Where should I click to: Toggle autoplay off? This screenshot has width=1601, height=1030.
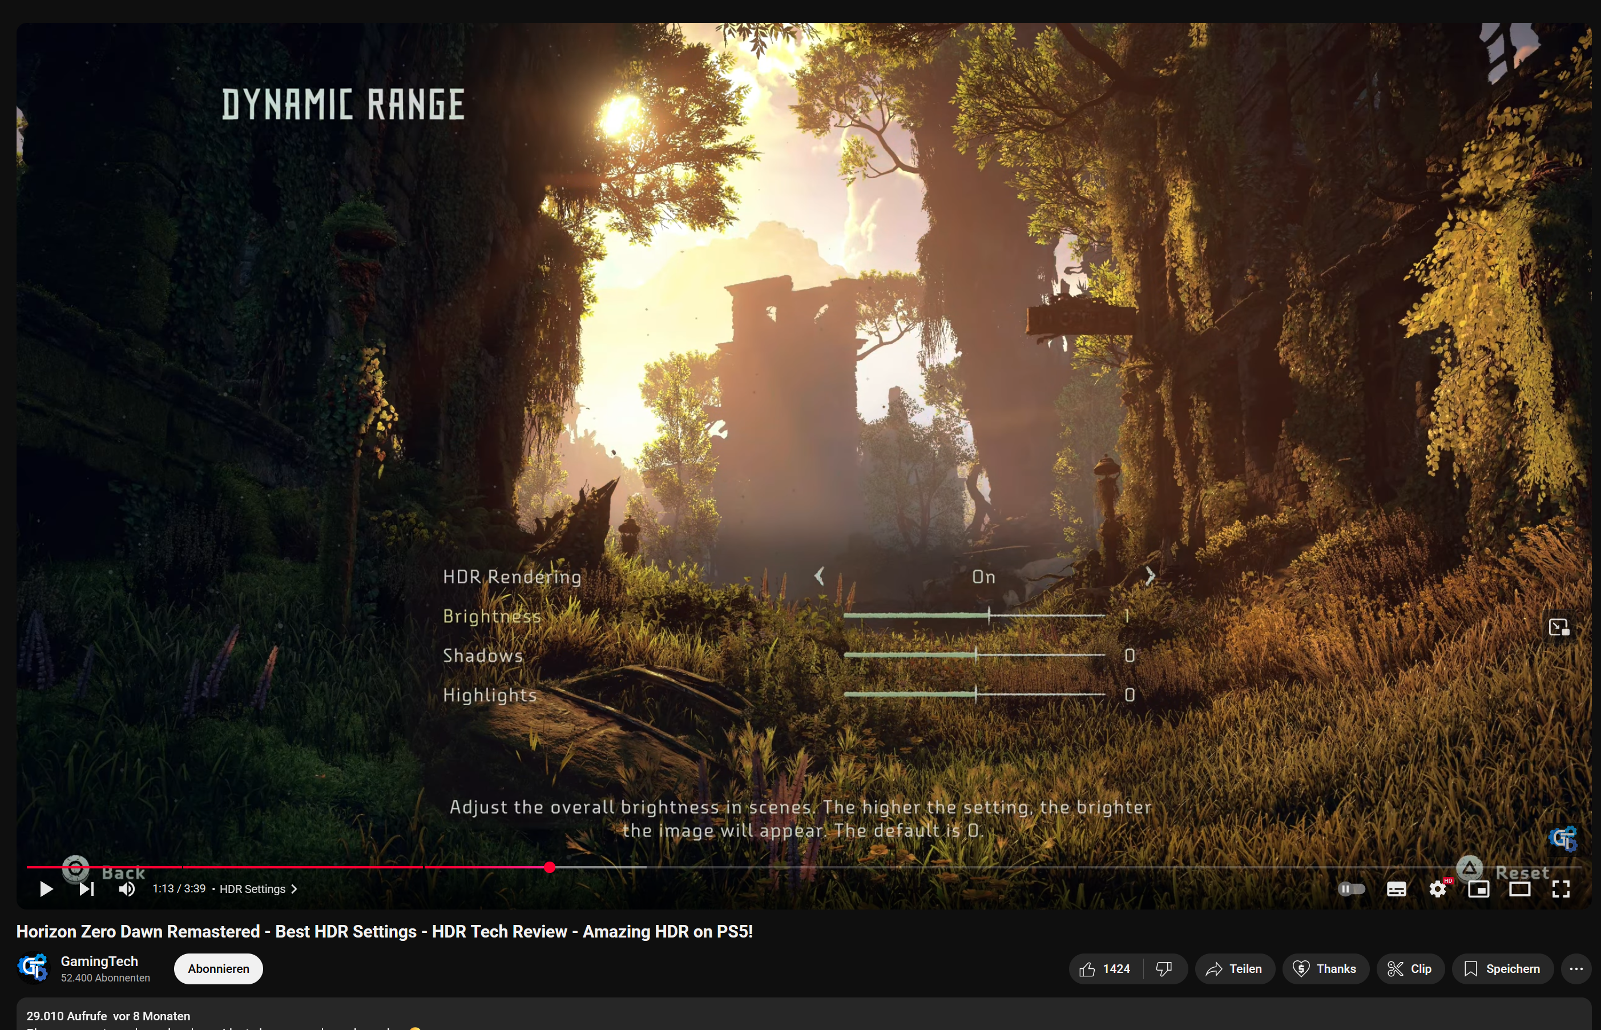1352,889
